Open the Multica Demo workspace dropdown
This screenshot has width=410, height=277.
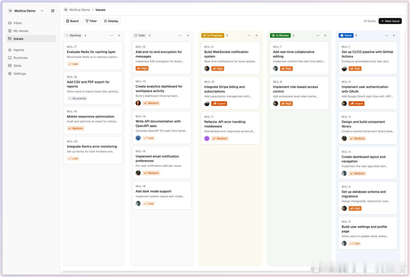(26, 11)
